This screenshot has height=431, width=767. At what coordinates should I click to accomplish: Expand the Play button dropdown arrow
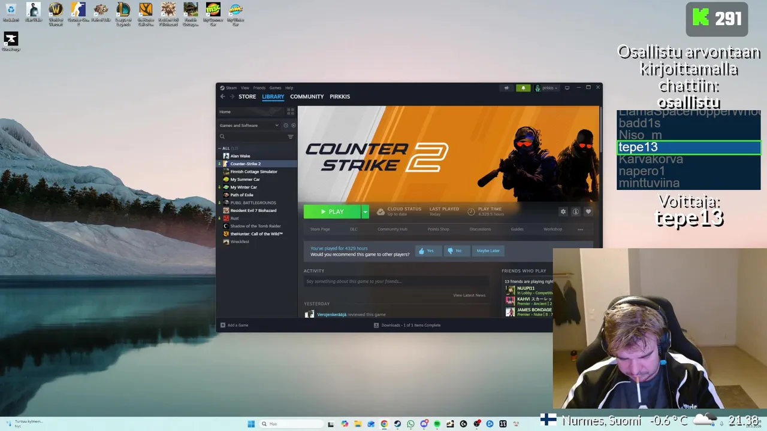pyautogui.click(x=365, y=211)
